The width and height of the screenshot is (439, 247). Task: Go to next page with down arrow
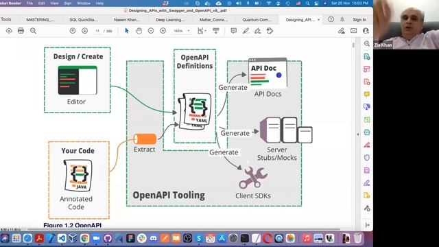point(84,31)
